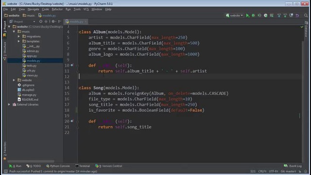Start debugging with the bug icon
311x175 pixels.
click(254, 16)
